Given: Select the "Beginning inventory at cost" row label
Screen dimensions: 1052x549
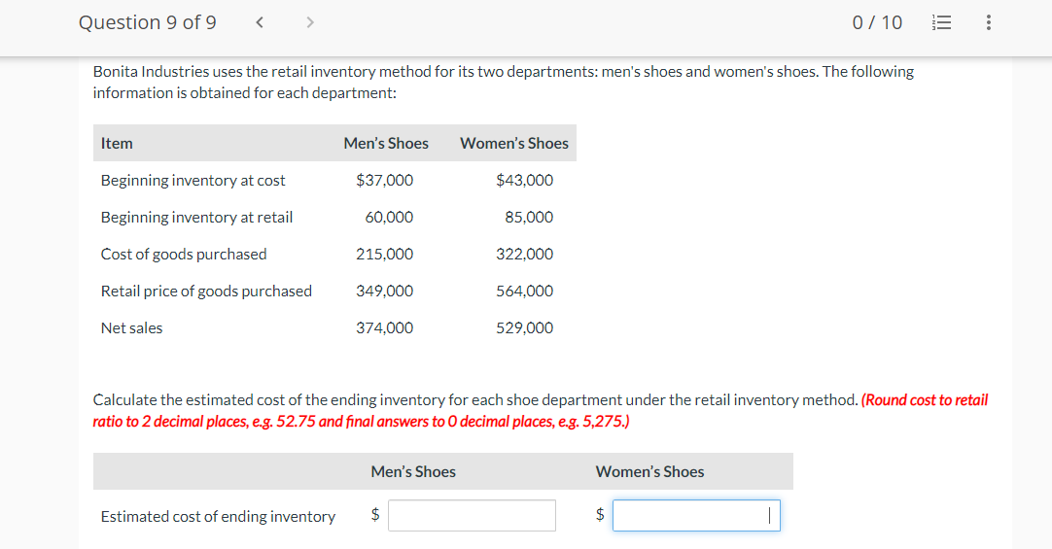Looking at the screenshot, I should pos(193,181).
